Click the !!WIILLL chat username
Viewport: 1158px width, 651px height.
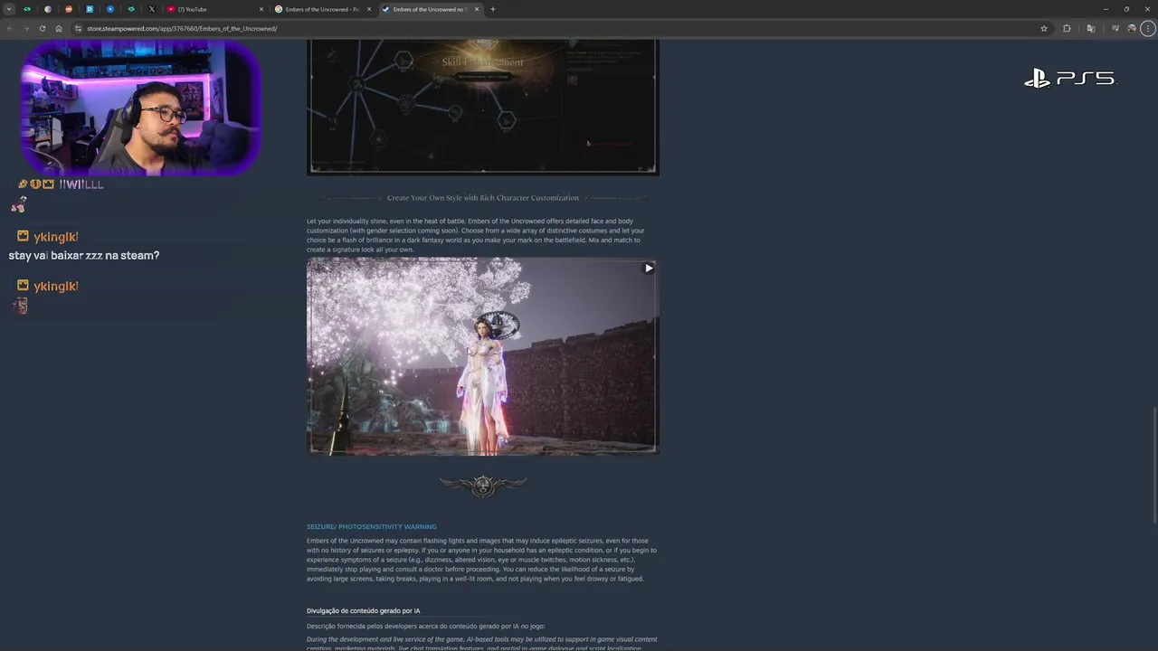81,184
